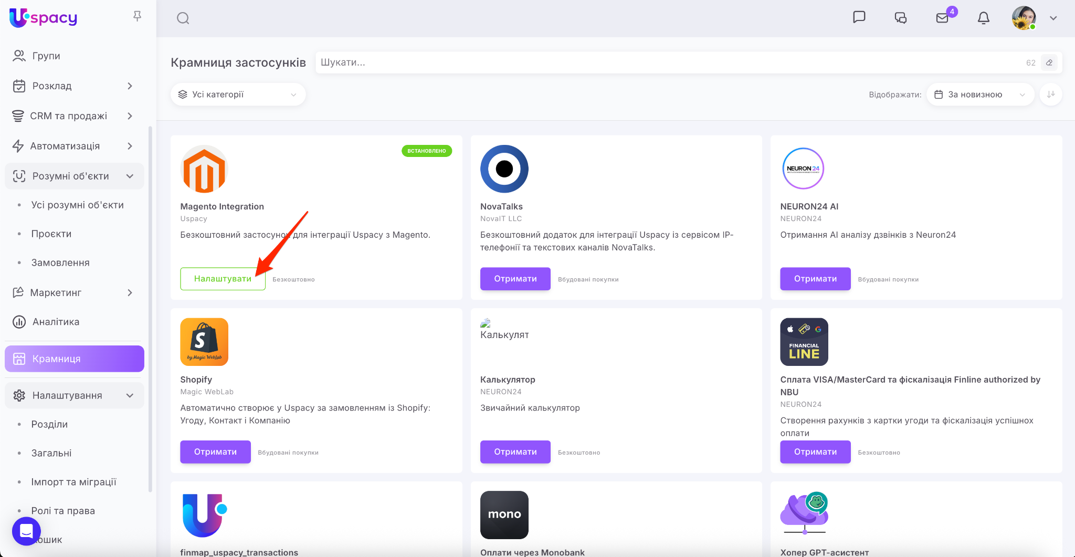Open the group discussions chat icon

tap(900, 18)
